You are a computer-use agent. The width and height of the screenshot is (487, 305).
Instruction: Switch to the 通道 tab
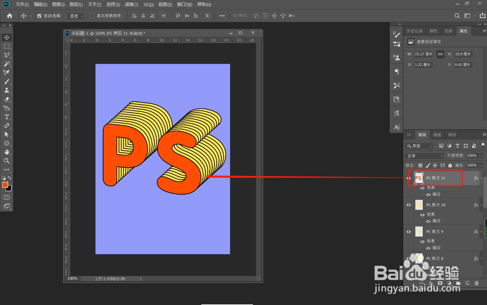click(x=437, y=135)
